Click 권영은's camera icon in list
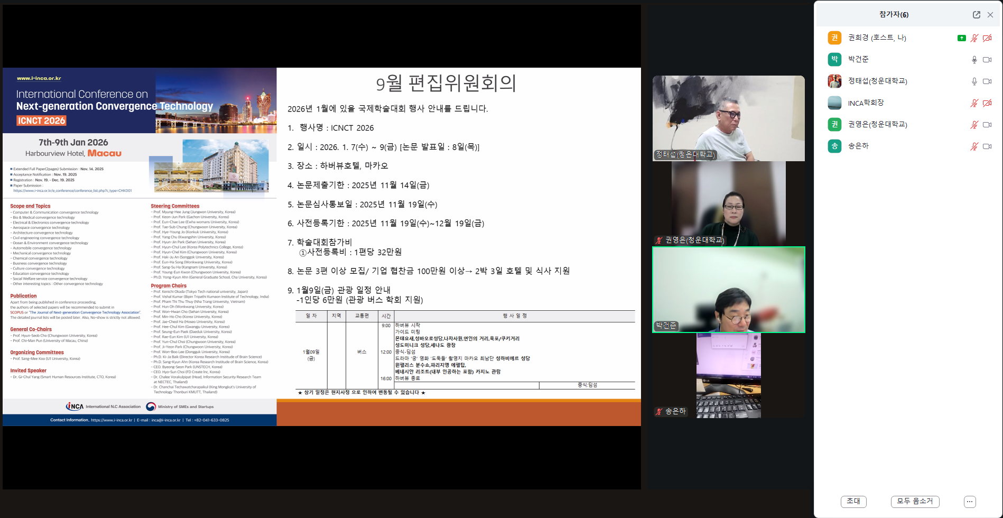The height and width of the screenshot is (518, 1003). pyautogui.click(x=987, y=125)
